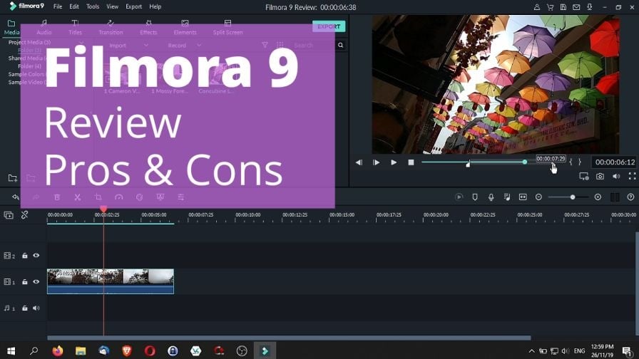This screenshot has width=639, height=359.
Task: Click the timeline zoom slider handle
Action: coord(573,197)
